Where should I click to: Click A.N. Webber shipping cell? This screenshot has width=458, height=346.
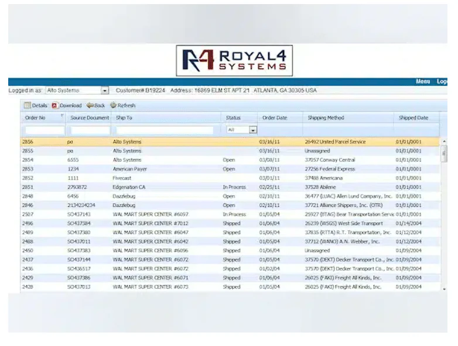click(342, 241)
